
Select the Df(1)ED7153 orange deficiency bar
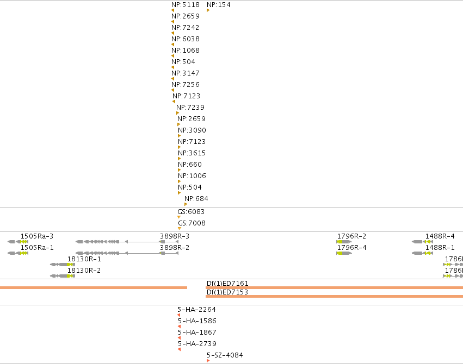334,296
